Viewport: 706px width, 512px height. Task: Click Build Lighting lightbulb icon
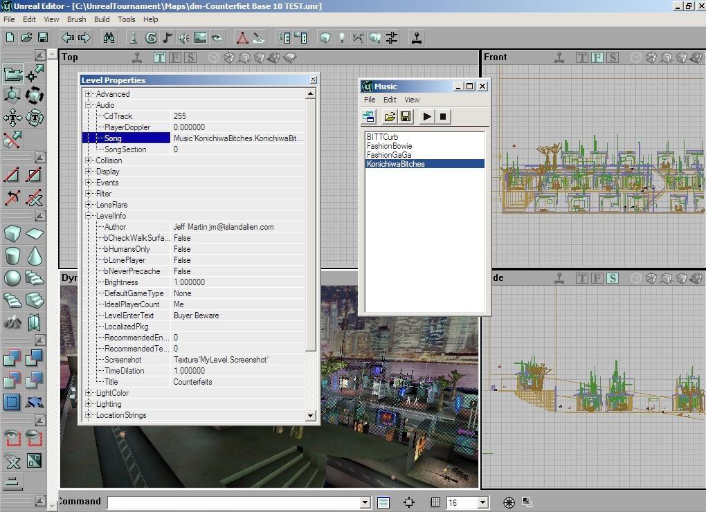coord(341,37)
